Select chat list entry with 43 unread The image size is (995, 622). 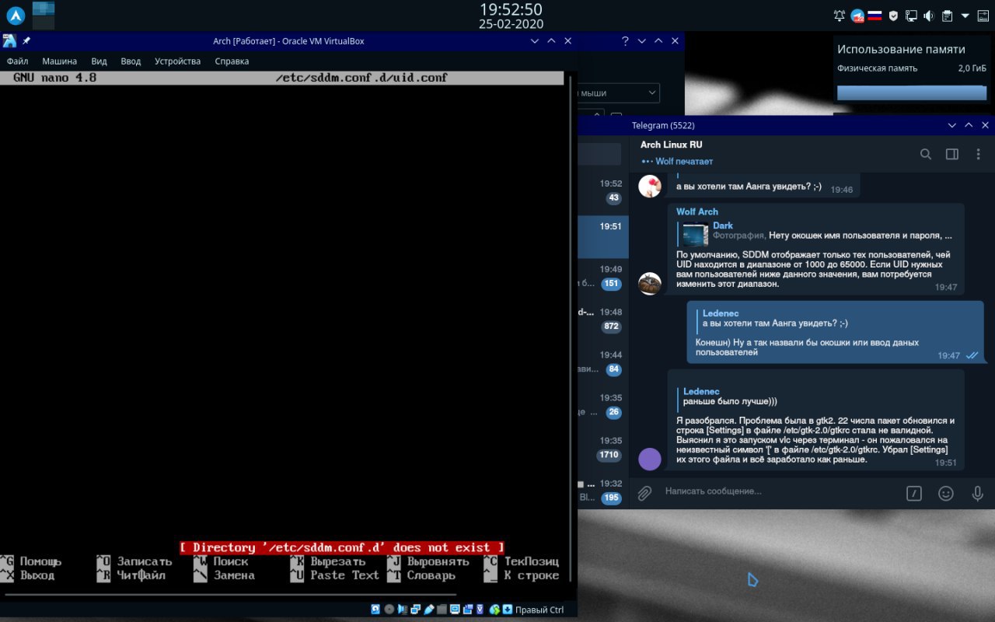[x=603, y=191]
